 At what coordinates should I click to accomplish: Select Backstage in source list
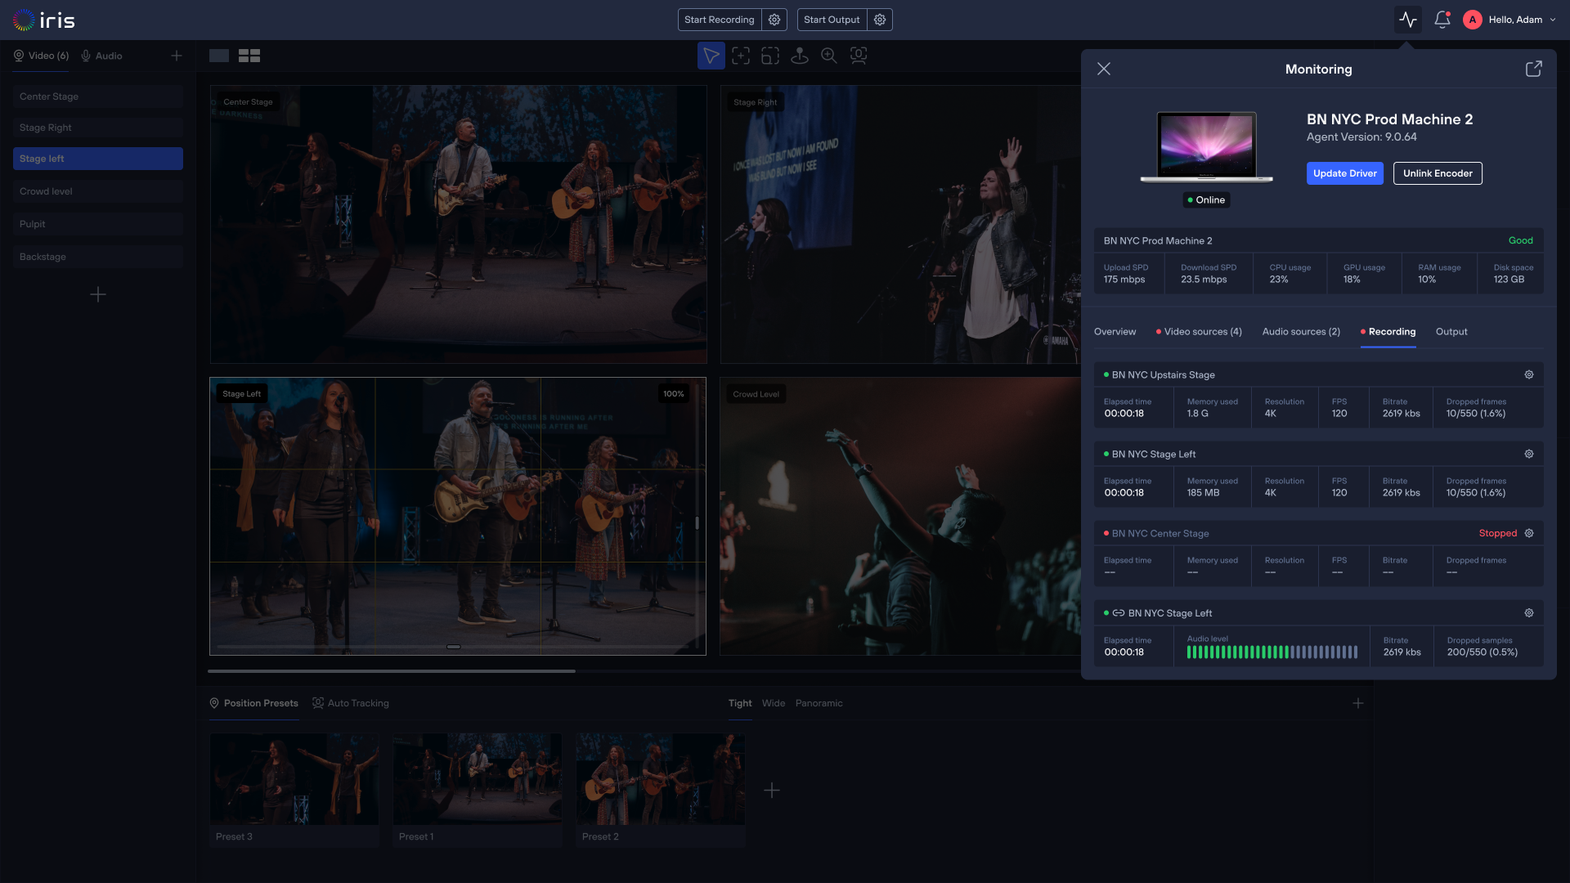pyautogui.click(x=98, y=257)
